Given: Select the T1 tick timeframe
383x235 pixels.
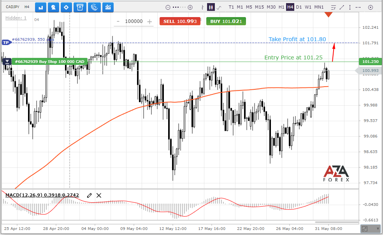Looking at the screenshot, I should tap(231, 7).
